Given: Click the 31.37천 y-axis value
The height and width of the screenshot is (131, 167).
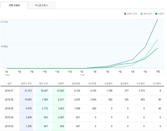Looking at the screenshot, I should 4,22.
